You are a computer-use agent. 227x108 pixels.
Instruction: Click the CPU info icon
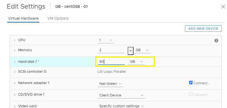click(216, 40)
